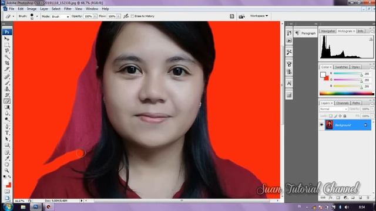376x211 pixels.
Task: Select the History Brush tool
Action: coord(7,95)
